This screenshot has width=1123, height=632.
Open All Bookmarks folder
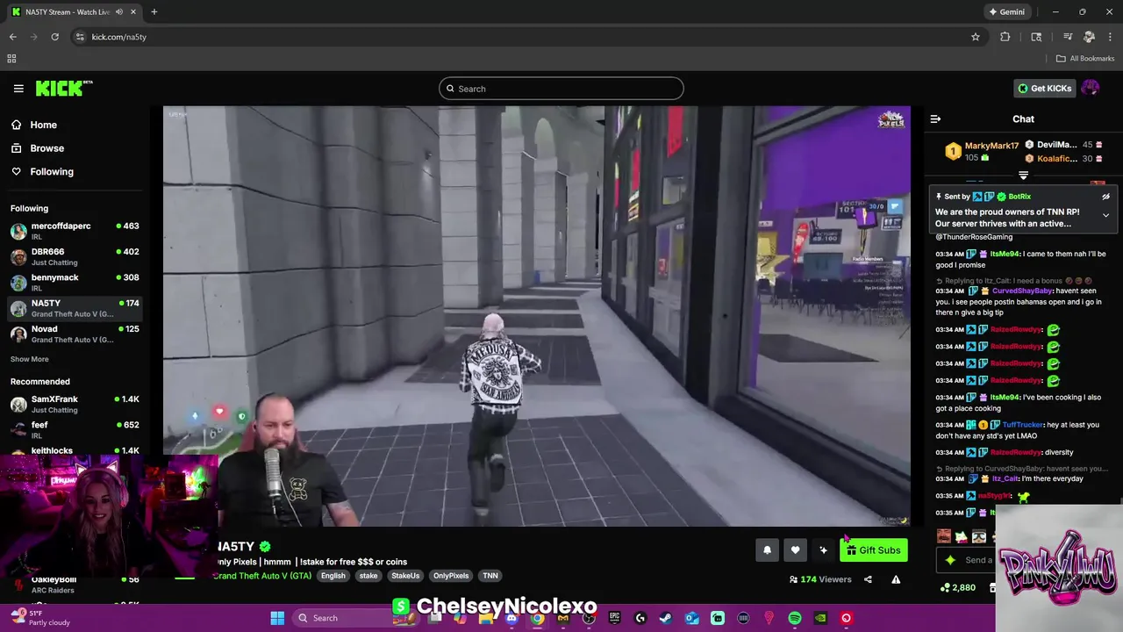1085,59
